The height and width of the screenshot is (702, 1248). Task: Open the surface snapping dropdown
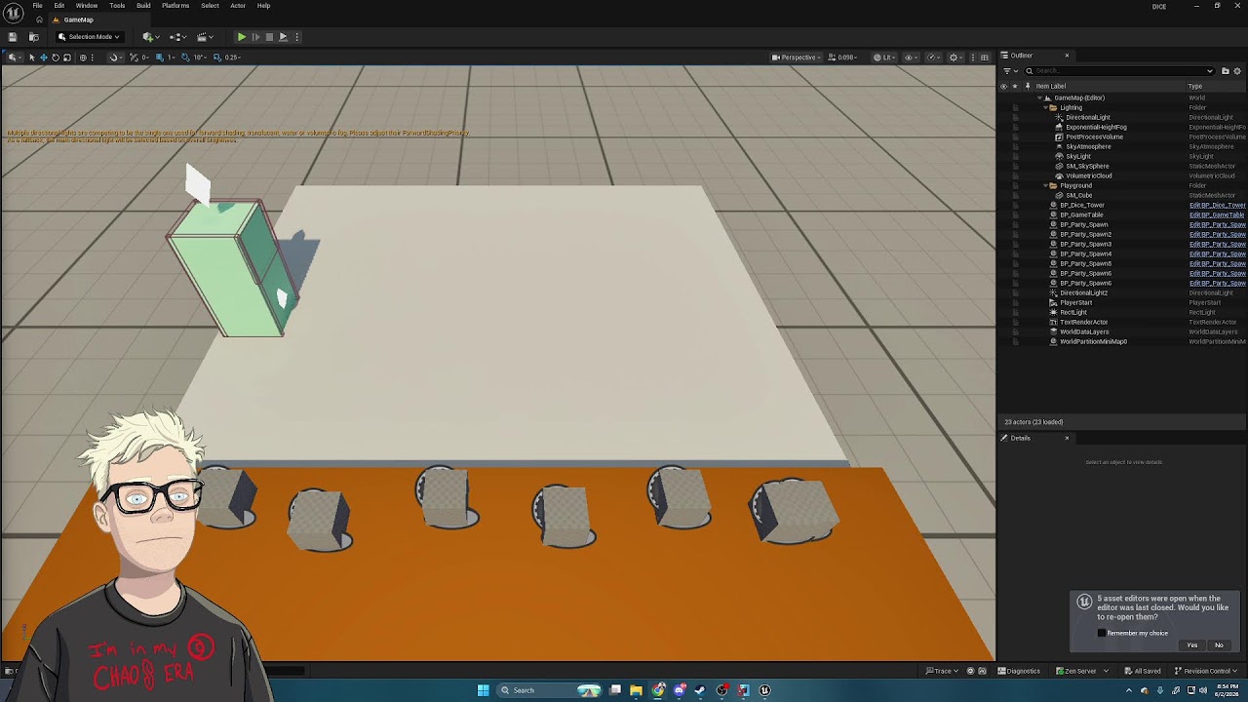[115, 58]
